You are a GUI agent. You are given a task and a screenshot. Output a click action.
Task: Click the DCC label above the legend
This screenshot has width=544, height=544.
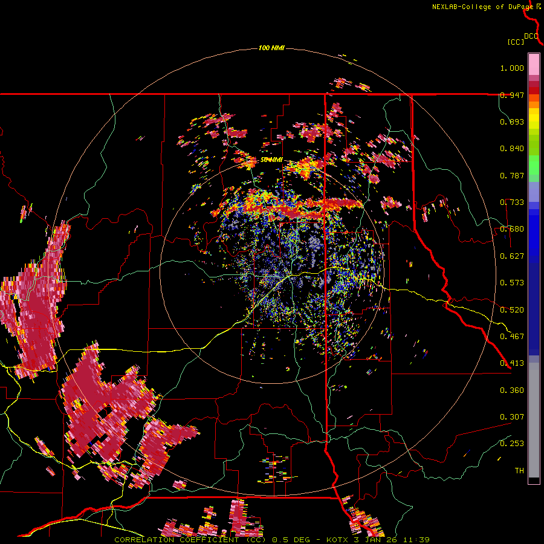(x=531, y=36)
